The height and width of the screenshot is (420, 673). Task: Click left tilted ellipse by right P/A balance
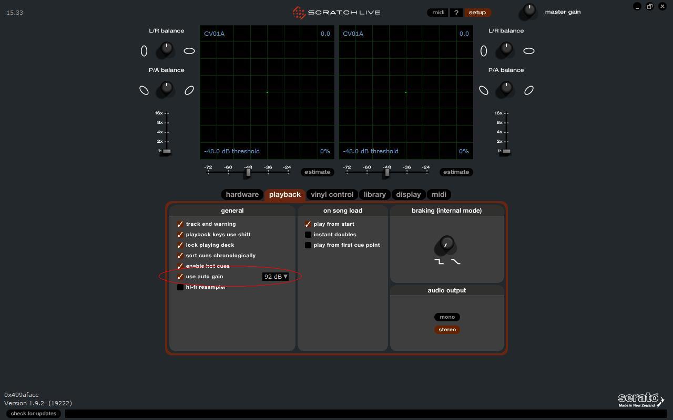tap(484, 90)
